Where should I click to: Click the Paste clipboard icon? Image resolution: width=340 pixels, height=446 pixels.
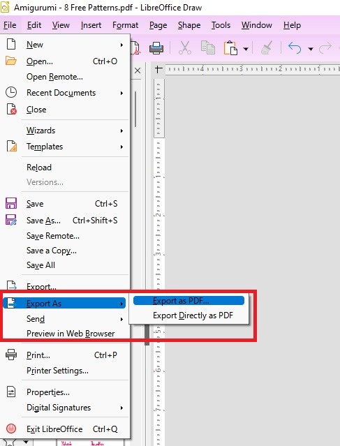[230, 47]
